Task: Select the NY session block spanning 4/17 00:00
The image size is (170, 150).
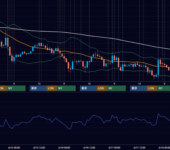Action: [x=116, y=88]
